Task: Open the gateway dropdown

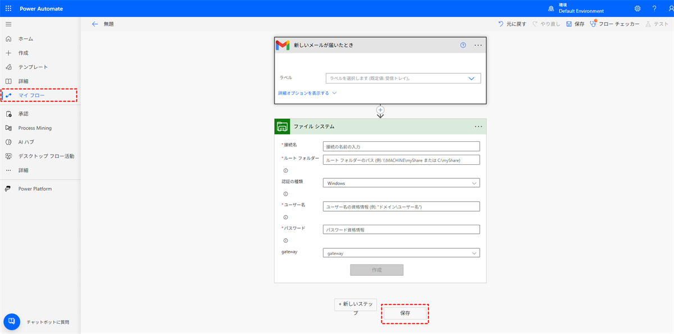Action: pyautogui.click(x=402, y=253)
